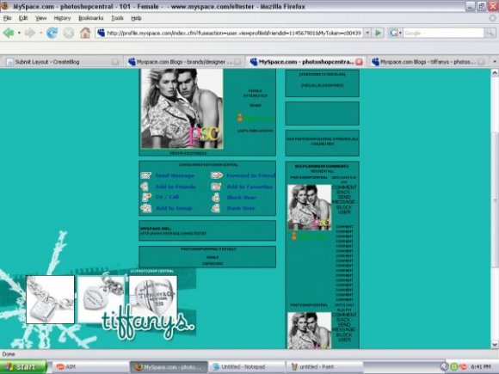Click the grayed Forward arrow button
Viewport: 499px width, 374px height.
pos(30,33)
